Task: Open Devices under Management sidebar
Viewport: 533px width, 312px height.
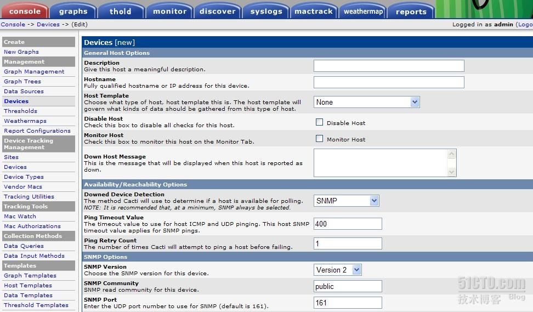Action: (x=16, y=101)
